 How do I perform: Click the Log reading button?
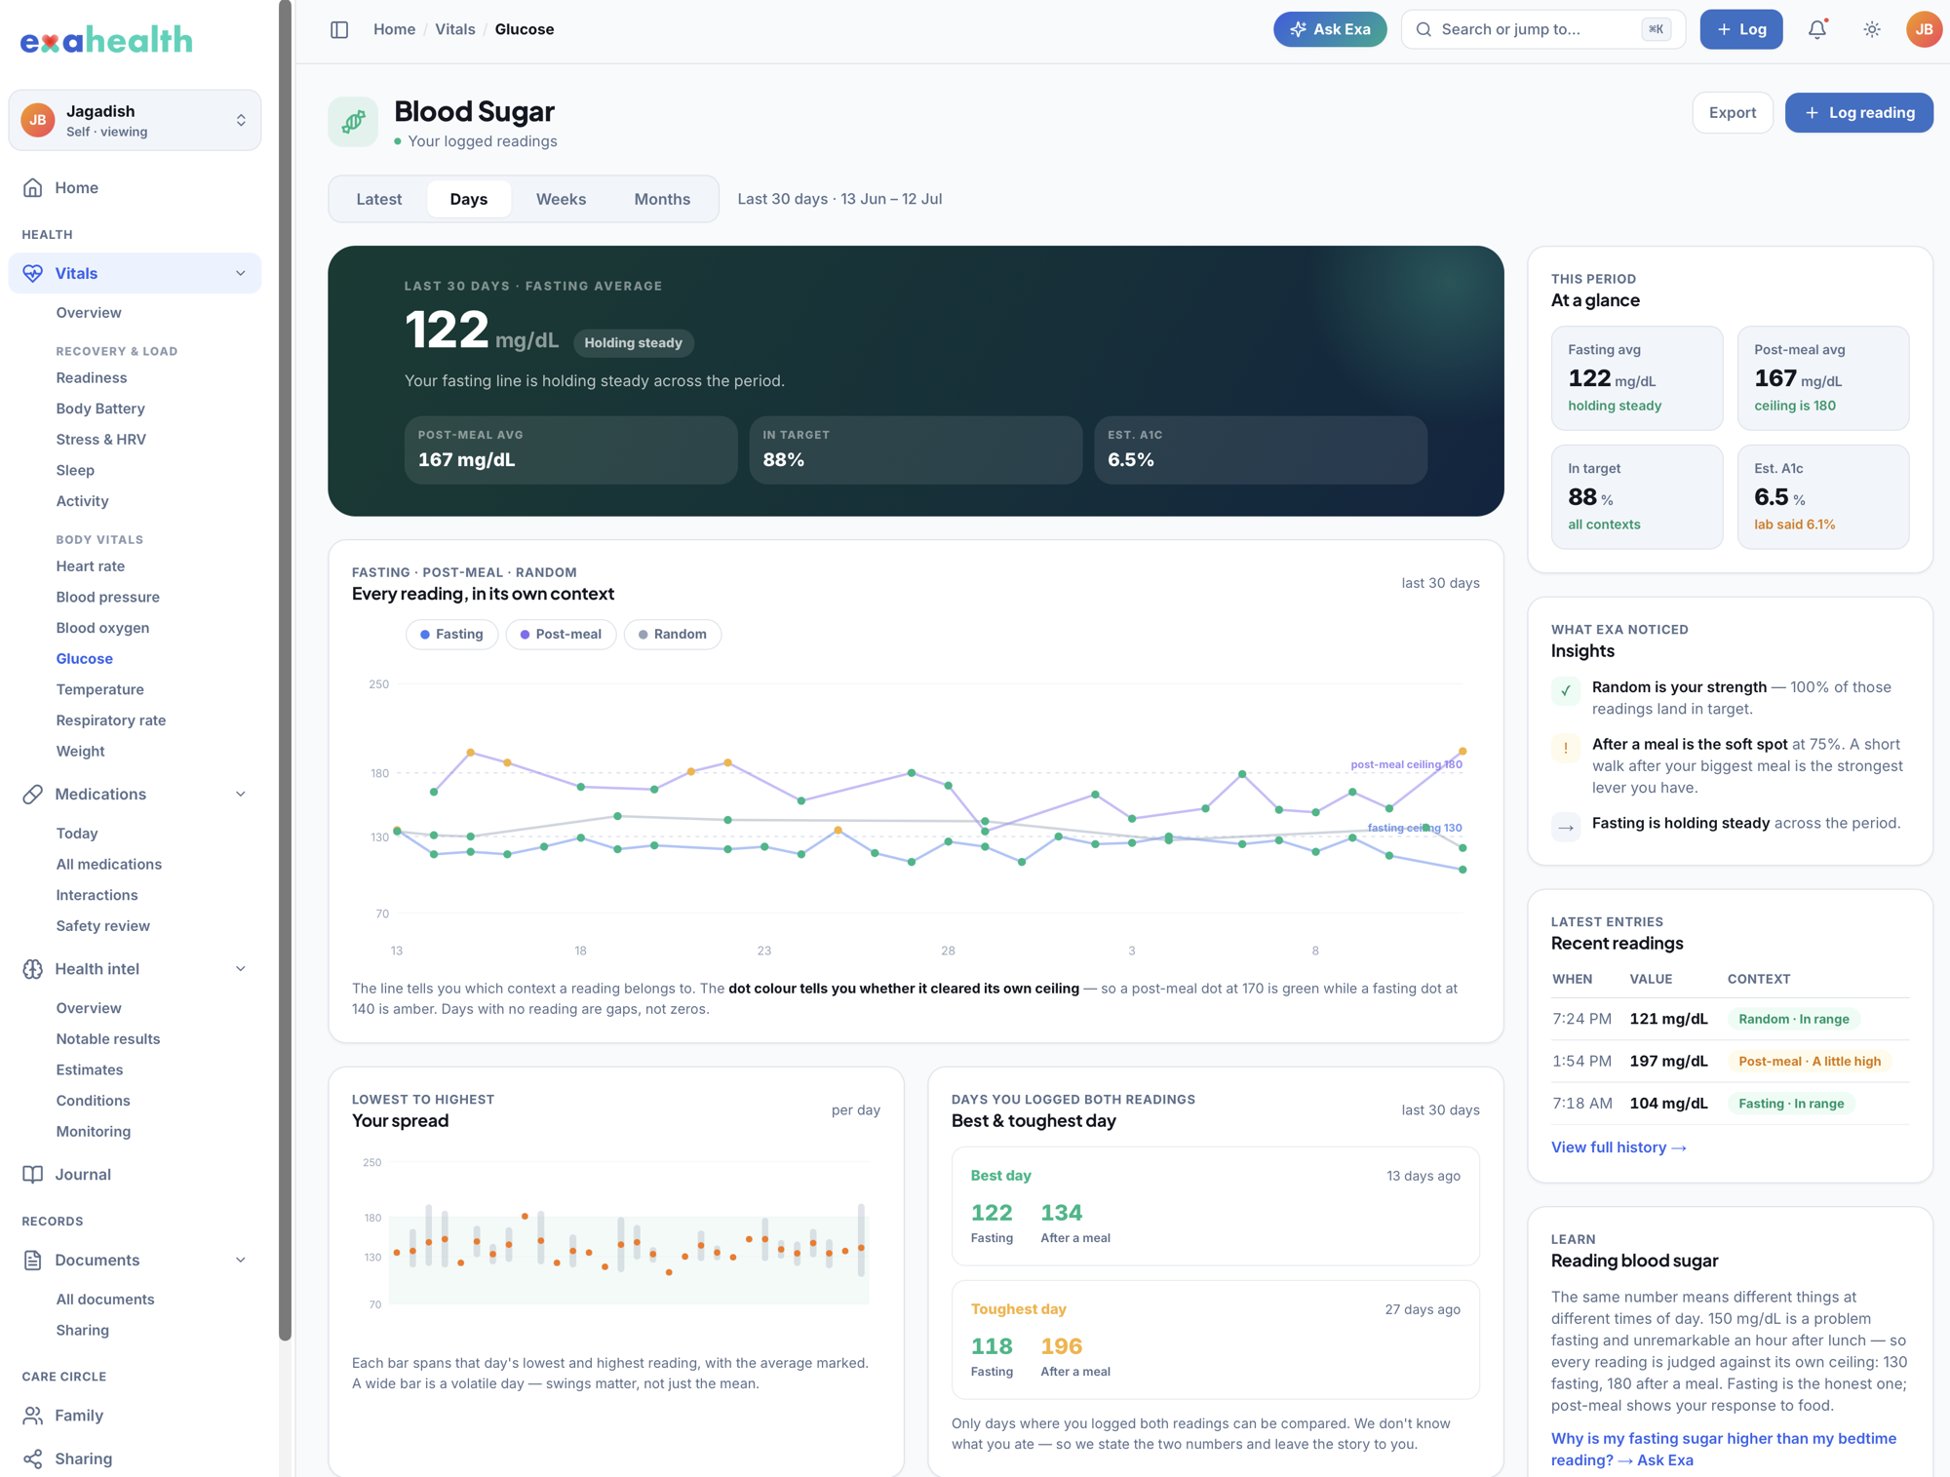coord(1859,112)
